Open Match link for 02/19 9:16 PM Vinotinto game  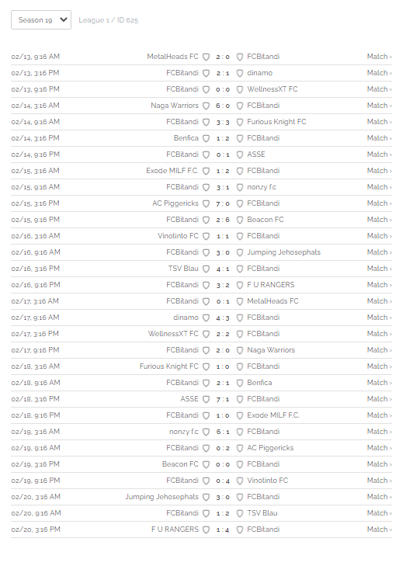coord(380,481)
